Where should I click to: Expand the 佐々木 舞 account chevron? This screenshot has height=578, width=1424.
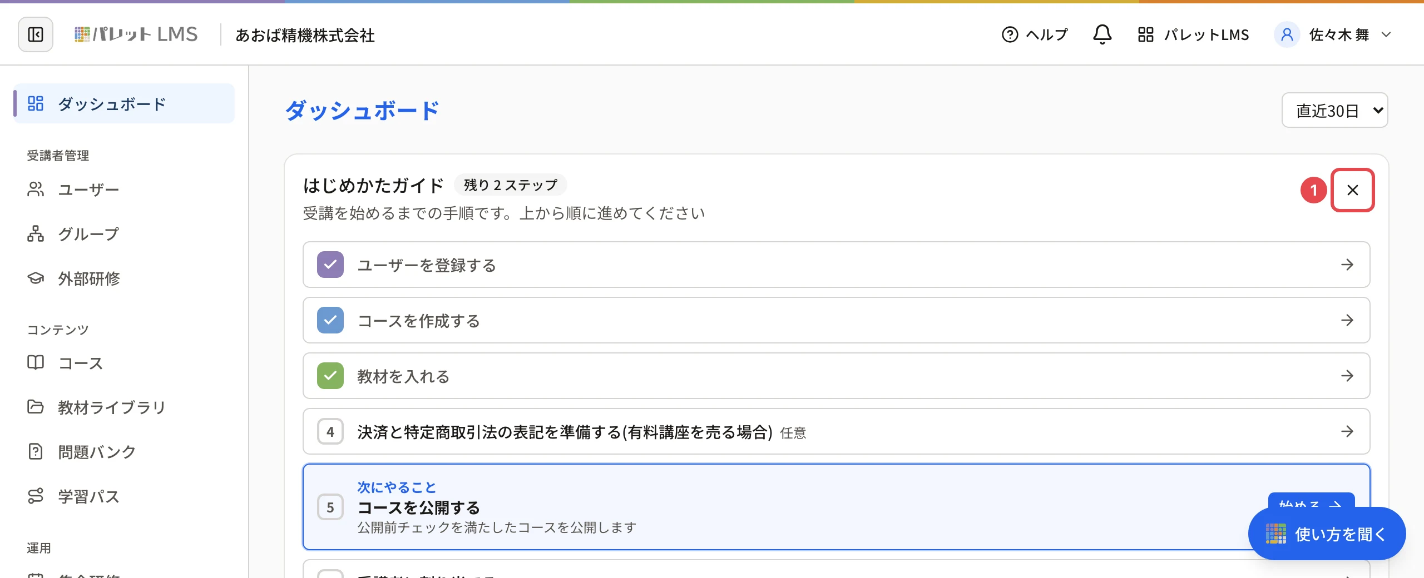(1386, 34)
